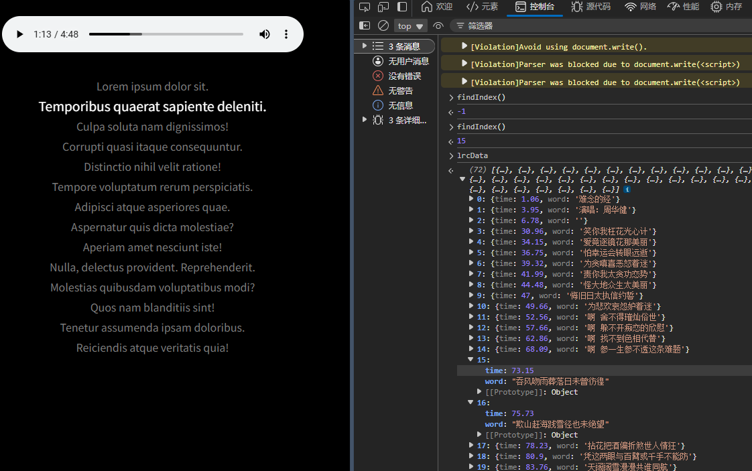Open the top context dropdown

tap(411, 26)
